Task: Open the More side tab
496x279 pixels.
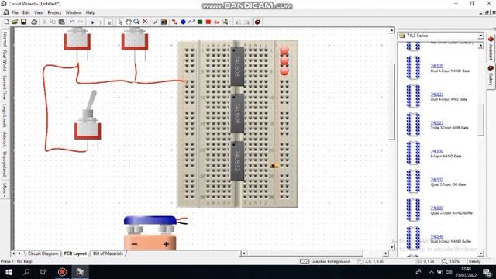Action: coord(5,189)
